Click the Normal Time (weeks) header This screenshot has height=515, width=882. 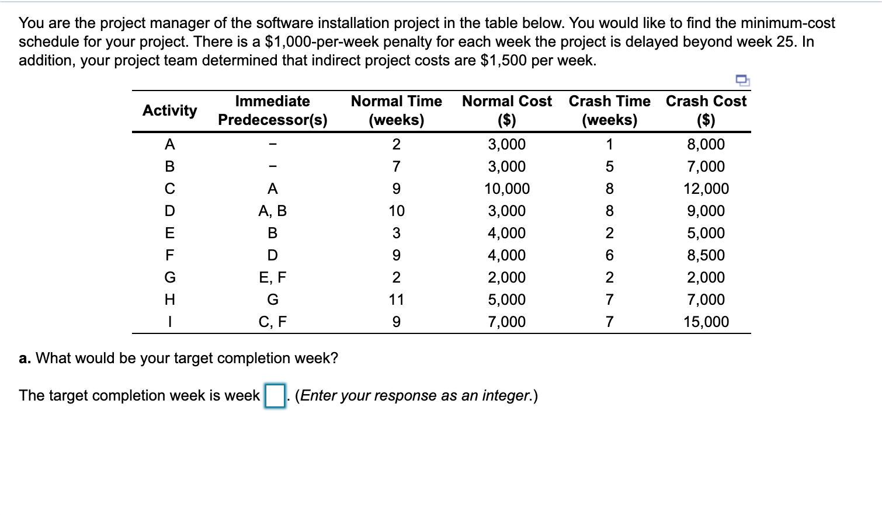(x=396, y=110)
